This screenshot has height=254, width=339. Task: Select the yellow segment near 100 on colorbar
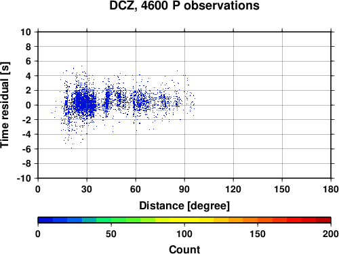click(184, 220)
